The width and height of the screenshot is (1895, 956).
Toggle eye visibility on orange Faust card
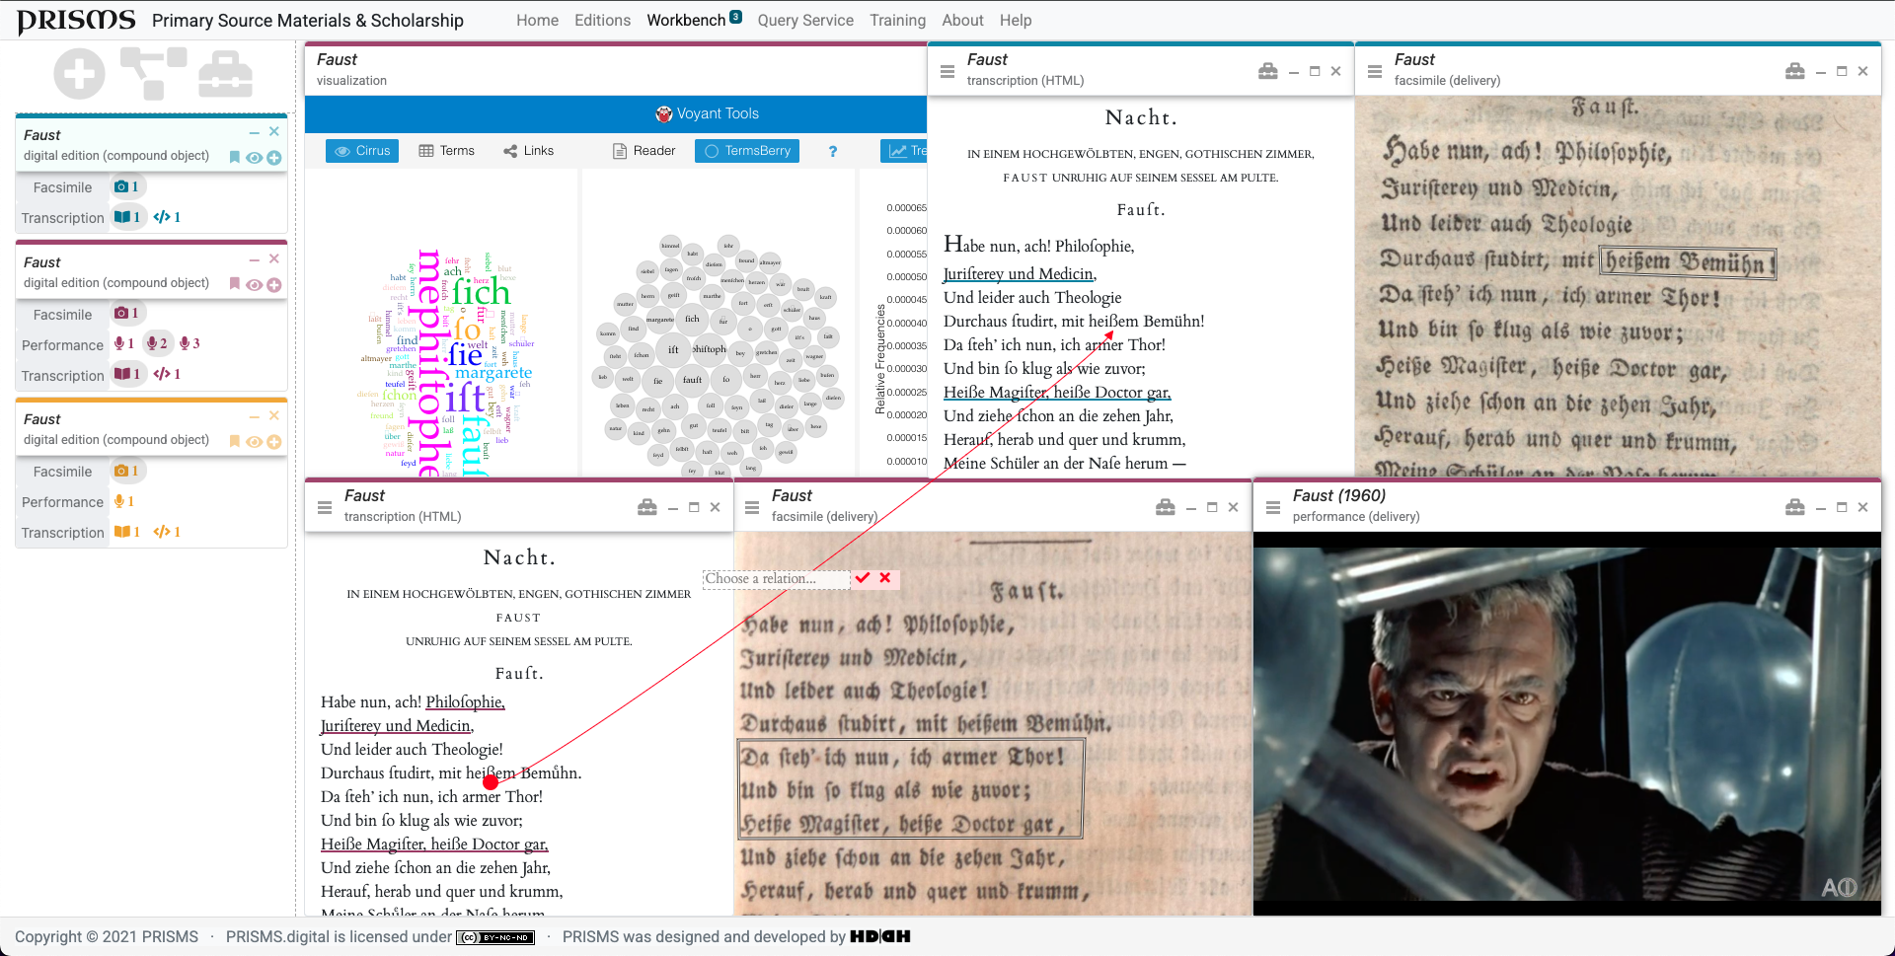coord(254,442)
